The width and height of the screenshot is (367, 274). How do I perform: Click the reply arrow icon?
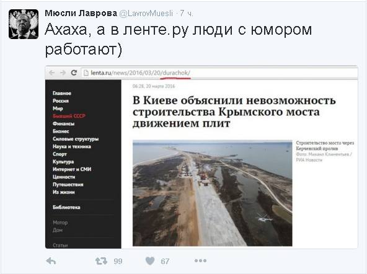(x=51, y=260)
